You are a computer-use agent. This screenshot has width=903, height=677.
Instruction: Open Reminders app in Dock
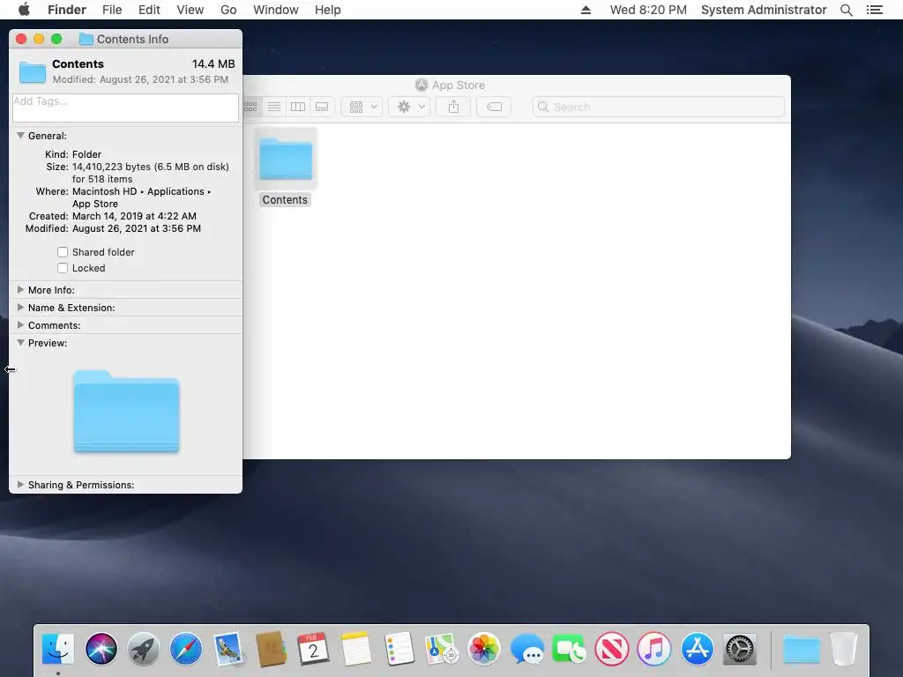[399, 649]
